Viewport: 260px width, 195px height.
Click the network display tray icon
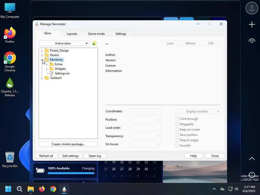coord(230,189)
